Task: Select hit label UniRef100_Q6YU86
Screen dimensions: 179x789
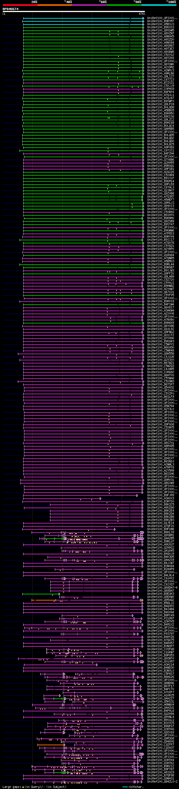Action: tap(161, 326)
